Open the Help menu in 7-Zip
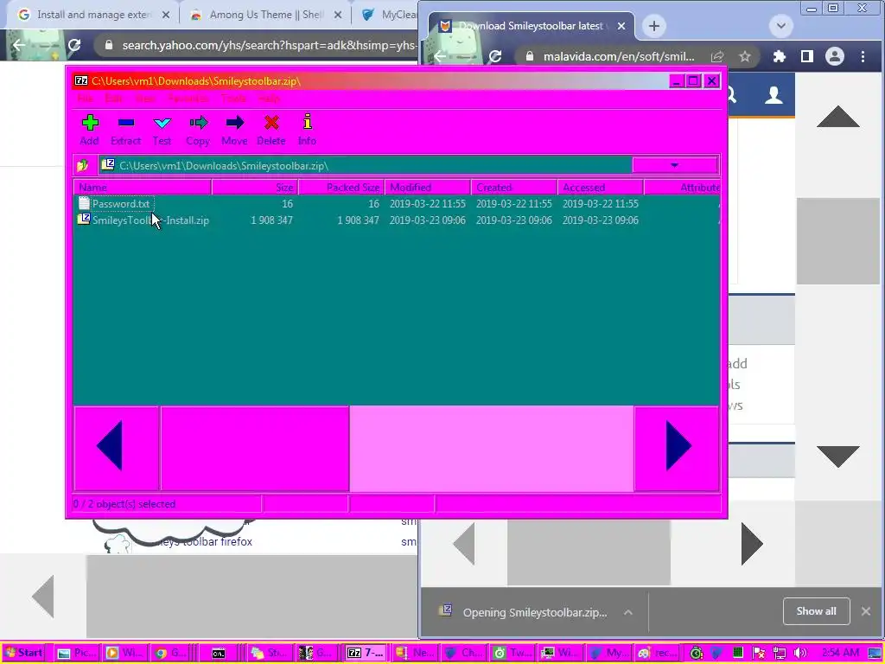This screenshot has width=885, height=664. tap(270, 99)
